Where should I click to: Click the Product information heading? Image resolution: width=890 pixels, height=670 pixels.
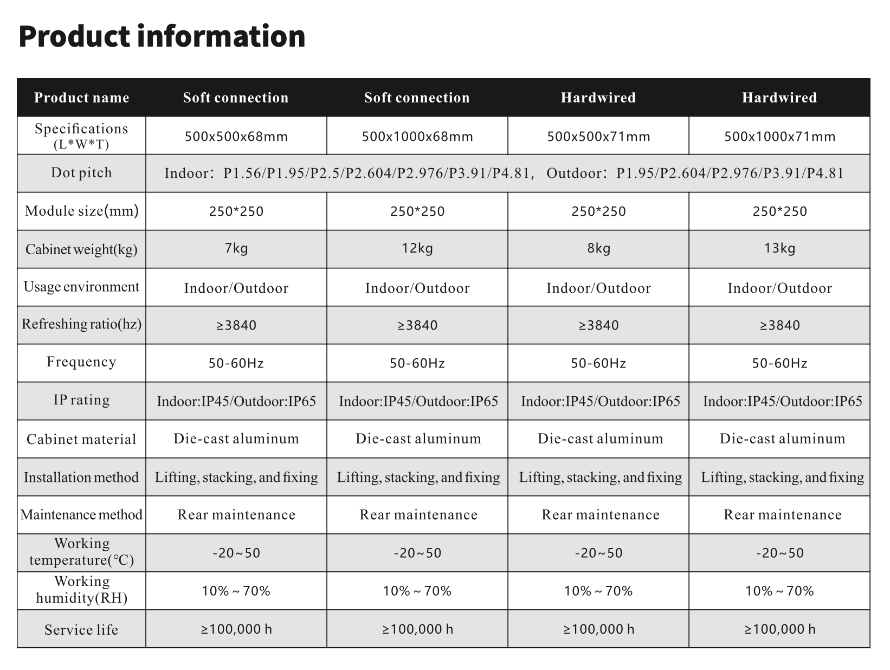(x=162, y=36)
